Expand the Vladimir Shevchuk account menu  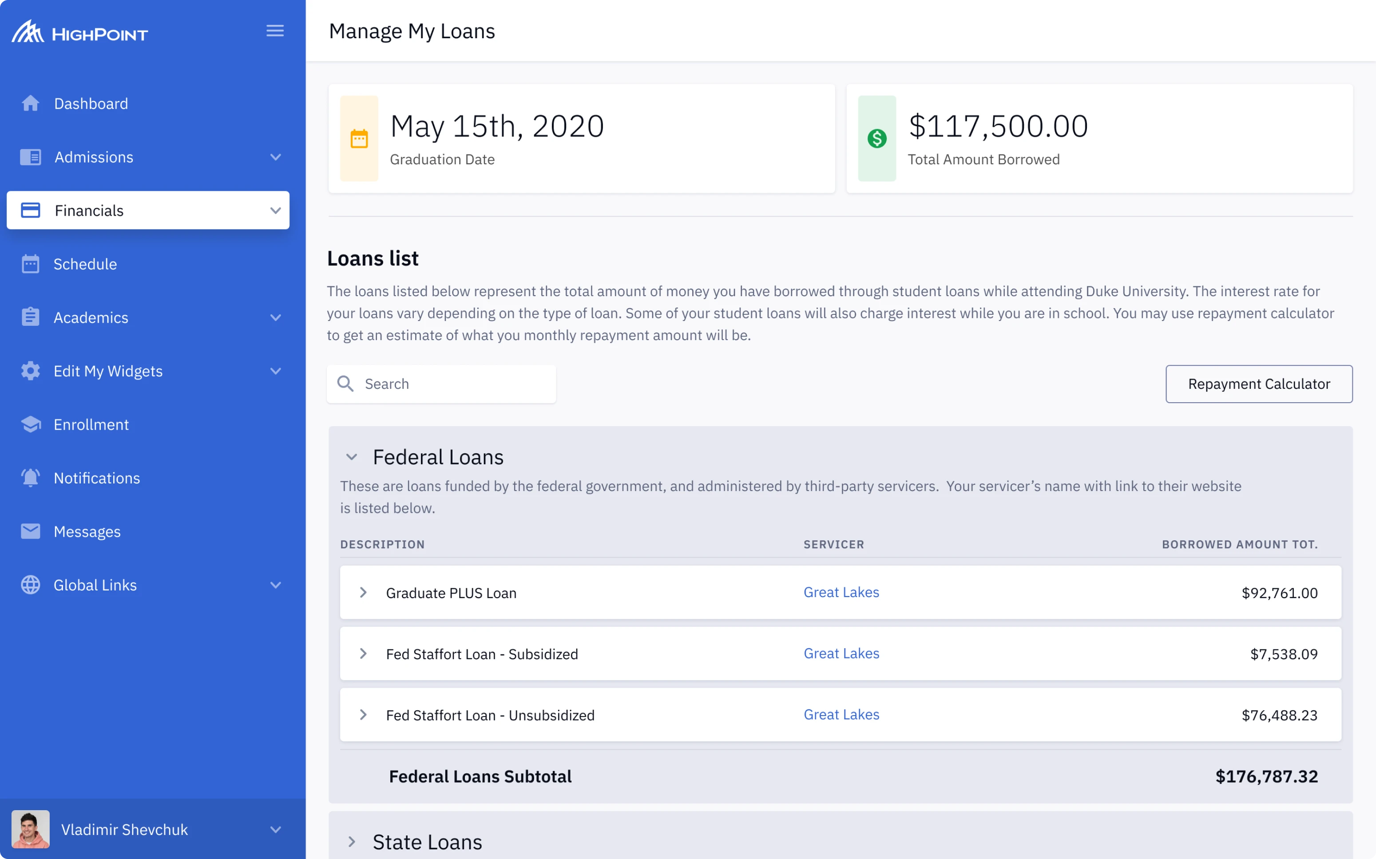click(276, 829)
